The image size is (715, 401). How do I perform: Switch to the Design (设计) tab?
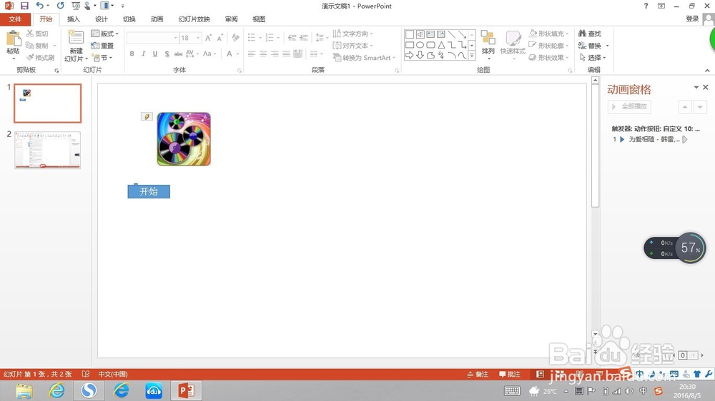(x=102, y=19)
